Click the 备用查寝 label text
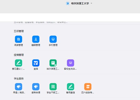140x100 pixels. pyautogui.click(x=71, y=93)
